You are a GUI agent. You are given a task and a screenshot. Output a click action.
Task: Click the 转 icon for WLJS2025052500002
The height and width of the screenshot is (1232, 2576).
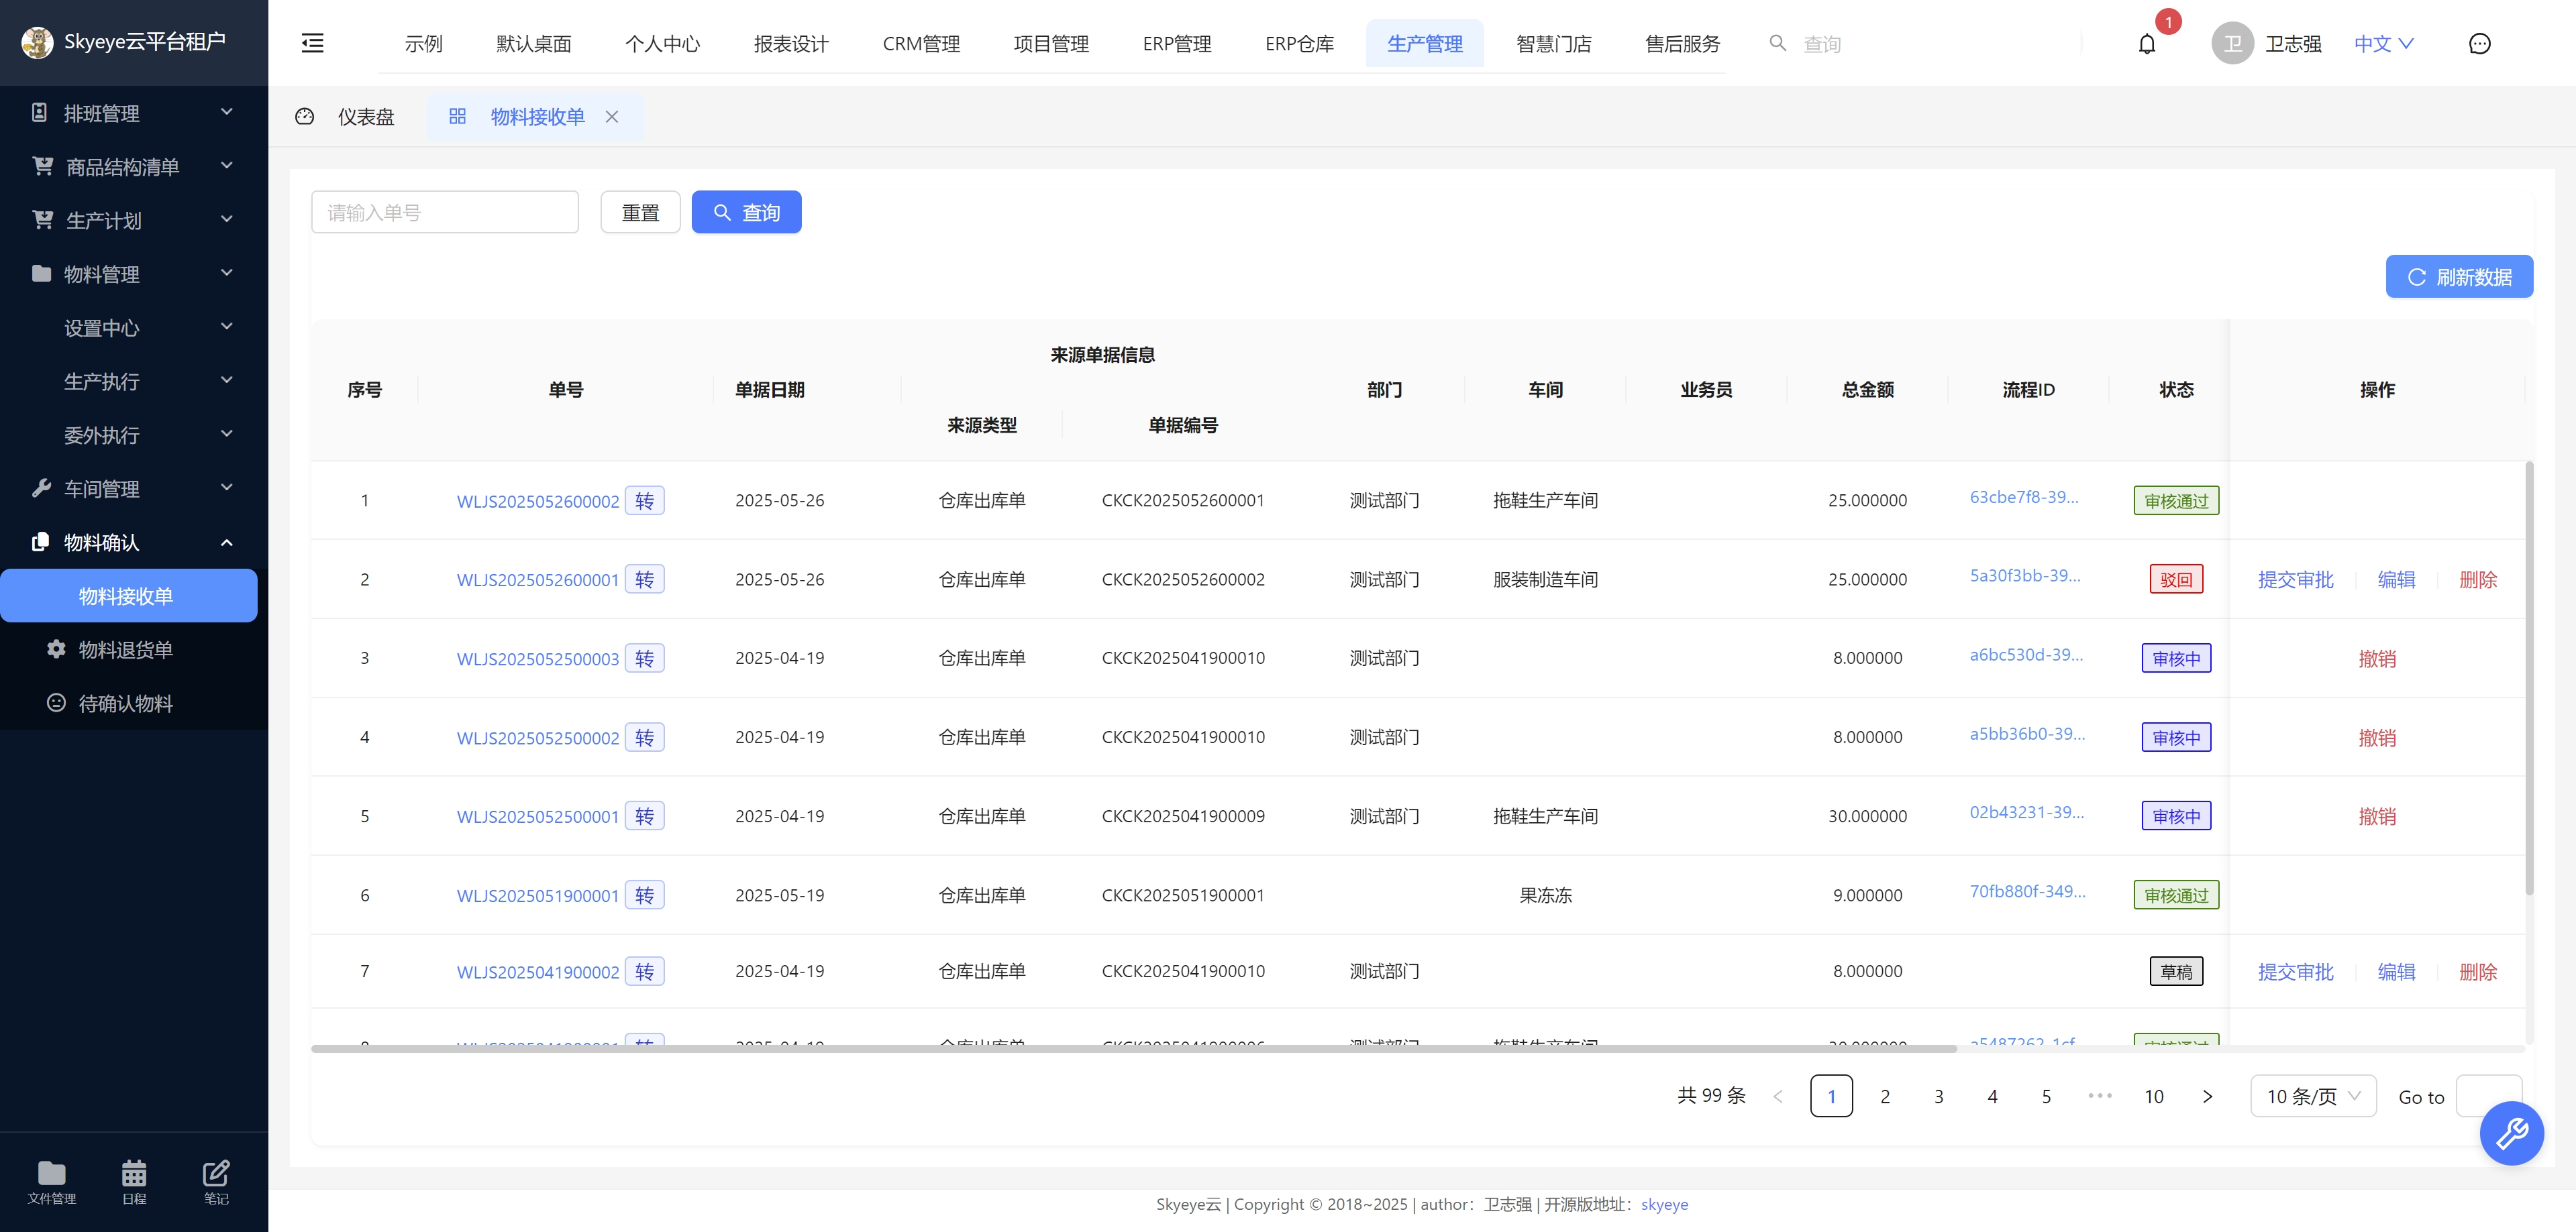644,738
